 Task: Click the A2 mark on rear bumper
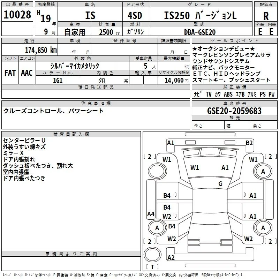[171, 257]
